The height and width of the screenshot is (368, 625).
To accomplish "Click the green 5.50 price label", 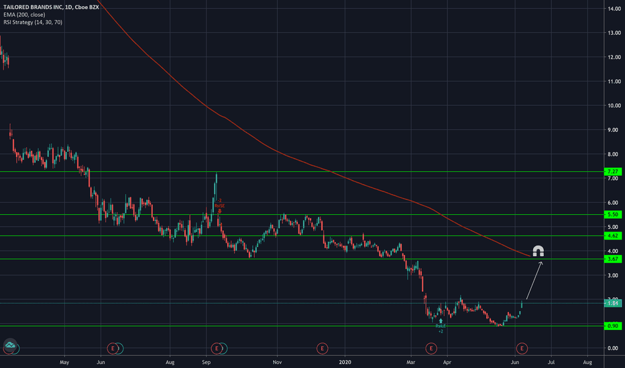I will tap(613, 214).
